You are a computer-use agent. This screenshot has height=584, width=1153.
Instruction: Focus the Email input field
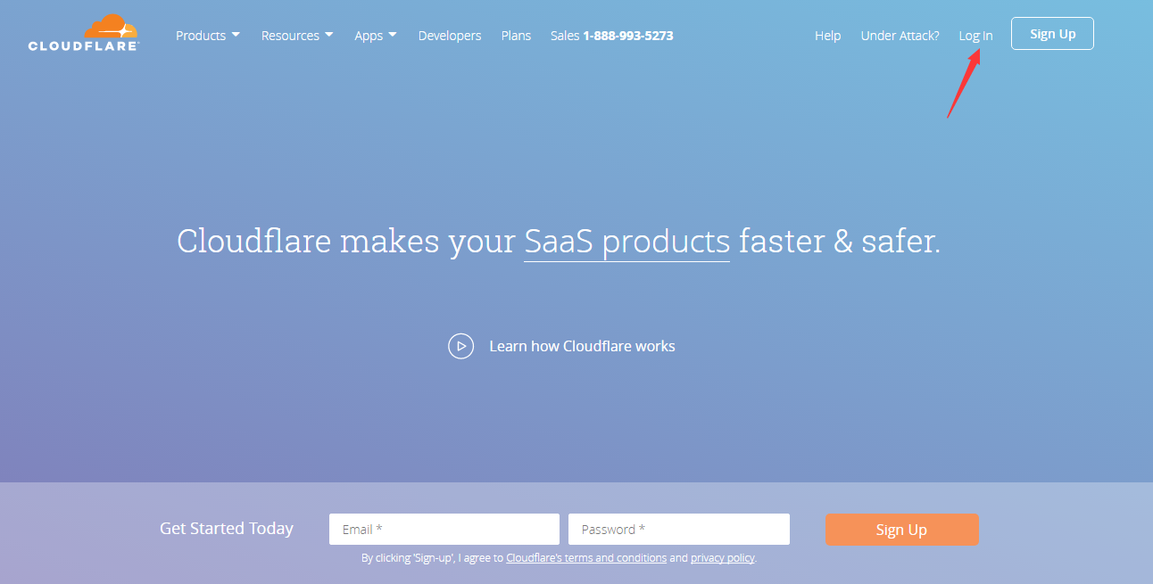pyautogui.click(x=444, y=530)
